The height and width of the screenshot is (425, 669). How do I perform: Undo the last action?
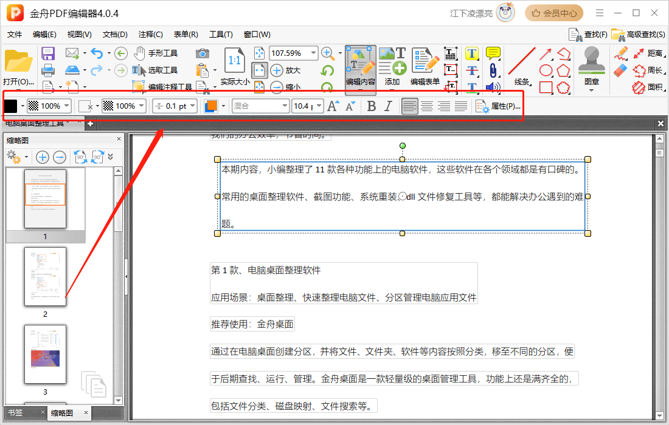coord(97,53)
